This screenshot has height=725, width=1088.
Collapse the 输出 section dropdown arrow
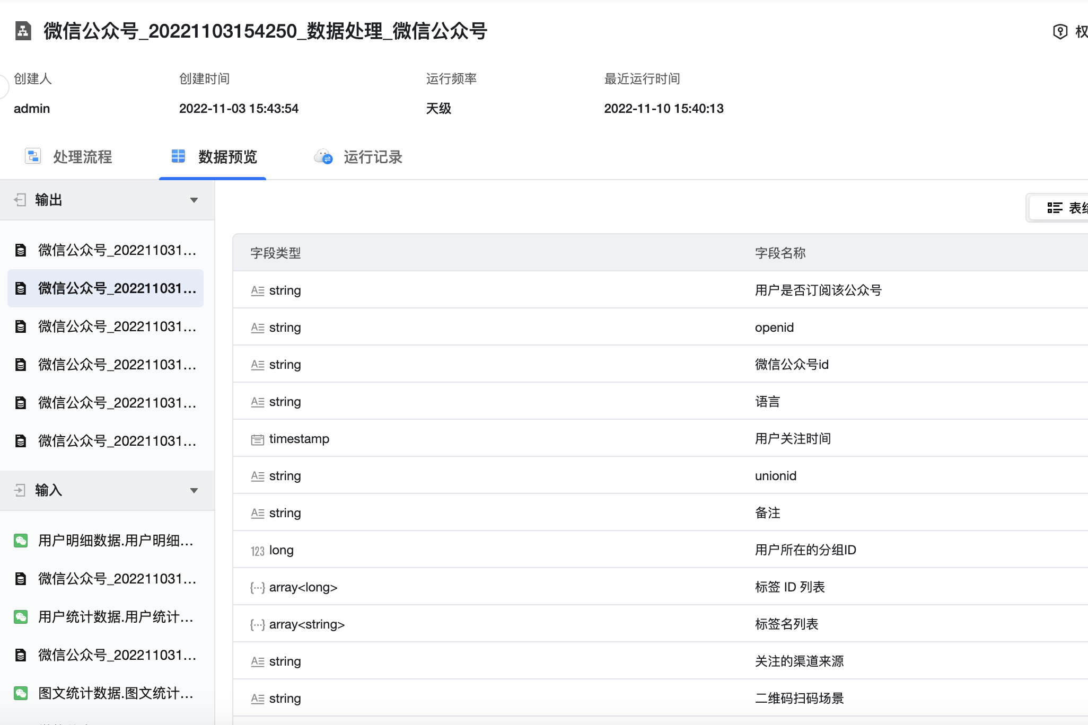194,200
